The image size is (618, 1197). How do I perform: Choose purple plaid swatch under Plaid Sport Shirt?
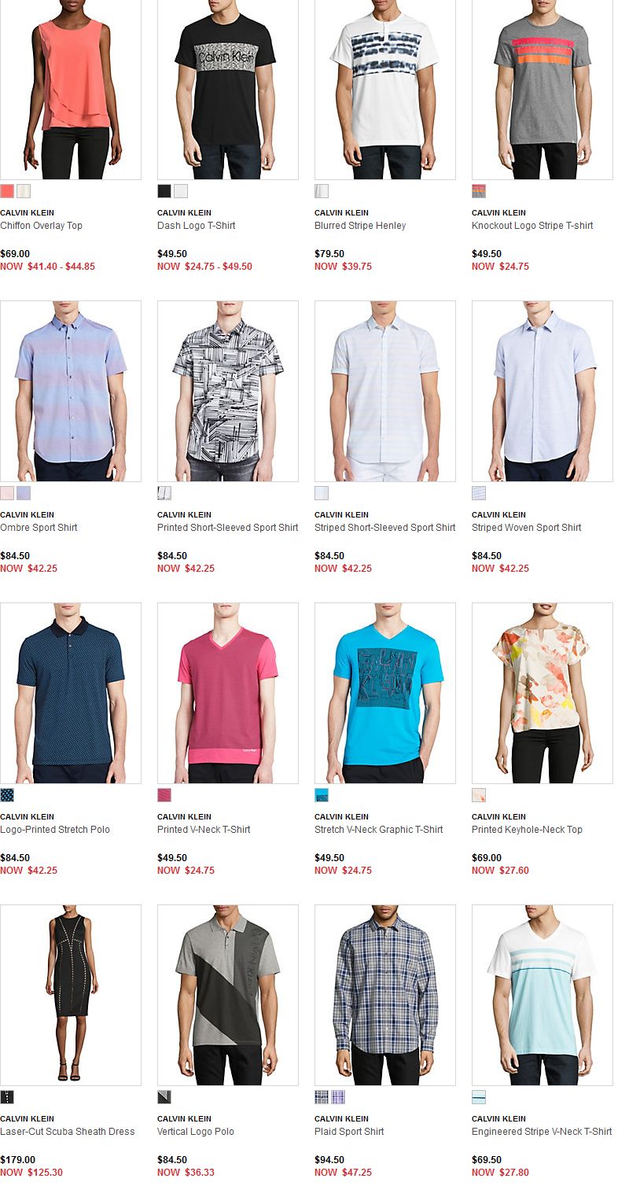pos(338,1097)
